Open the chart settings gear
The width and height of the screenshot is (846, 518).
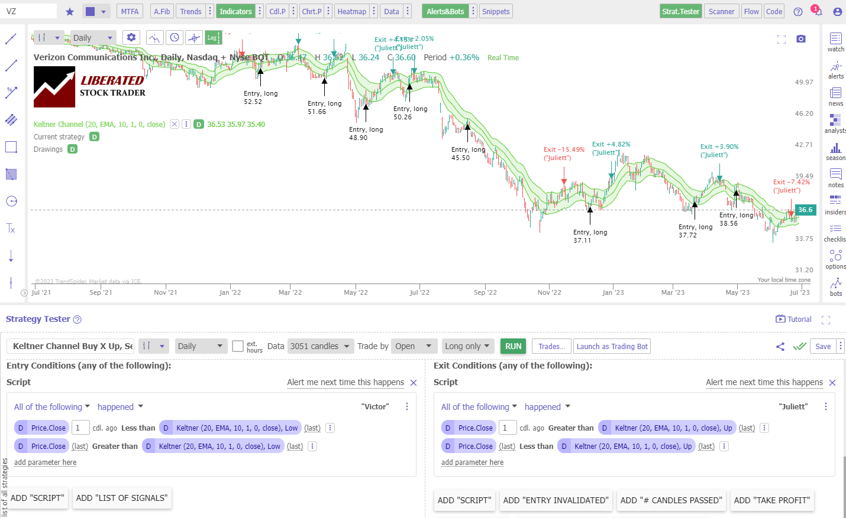(131, 37)
